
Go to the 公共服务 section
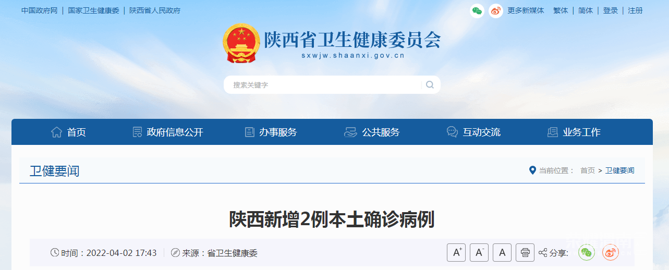(372, 132)
